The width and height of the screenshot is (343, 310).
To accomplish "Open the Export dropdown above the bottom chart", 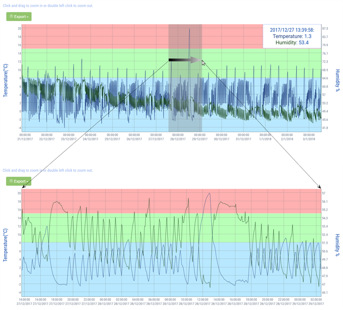I will point(19,181).
